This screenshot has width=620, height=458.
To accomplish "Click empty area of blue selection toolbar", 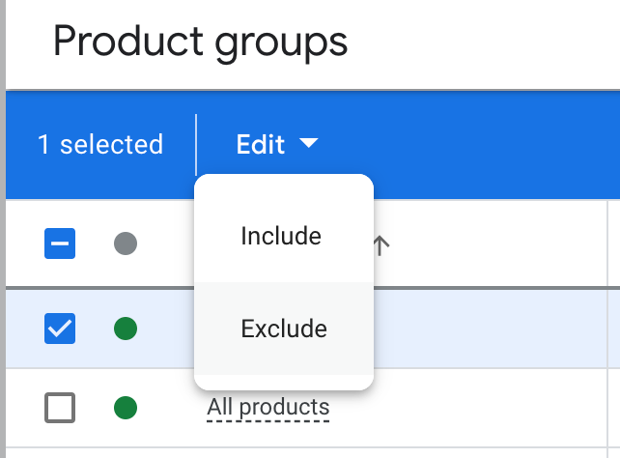I will (466, 145).
